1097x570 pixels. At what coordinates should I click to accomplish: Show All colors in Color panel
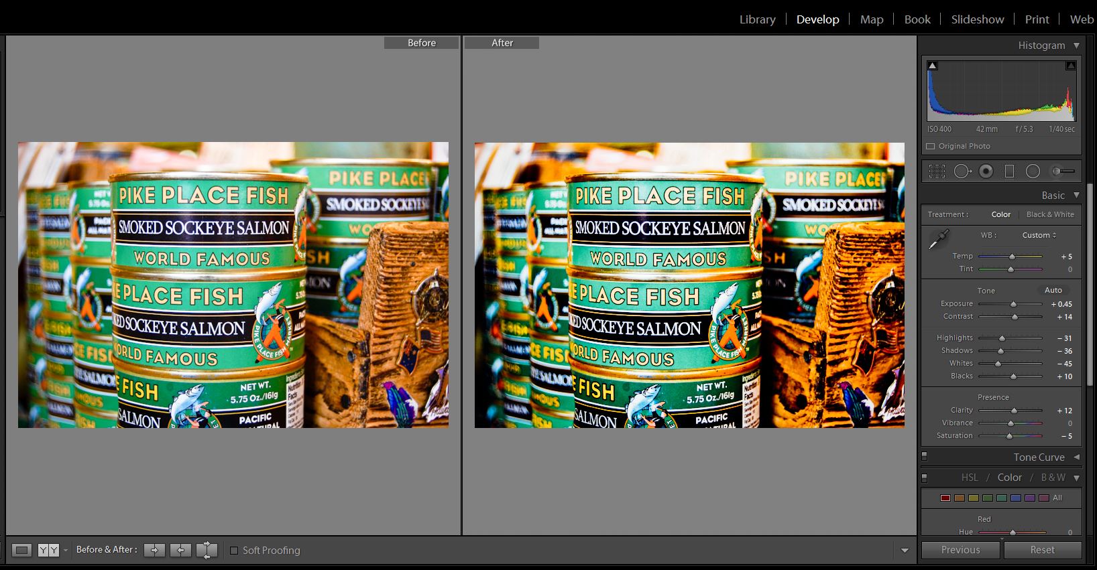coord(1057,498)
